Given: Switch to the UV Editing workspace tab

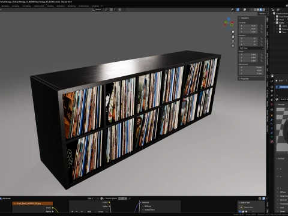Looking at the screenshot, I should point(26,6).
